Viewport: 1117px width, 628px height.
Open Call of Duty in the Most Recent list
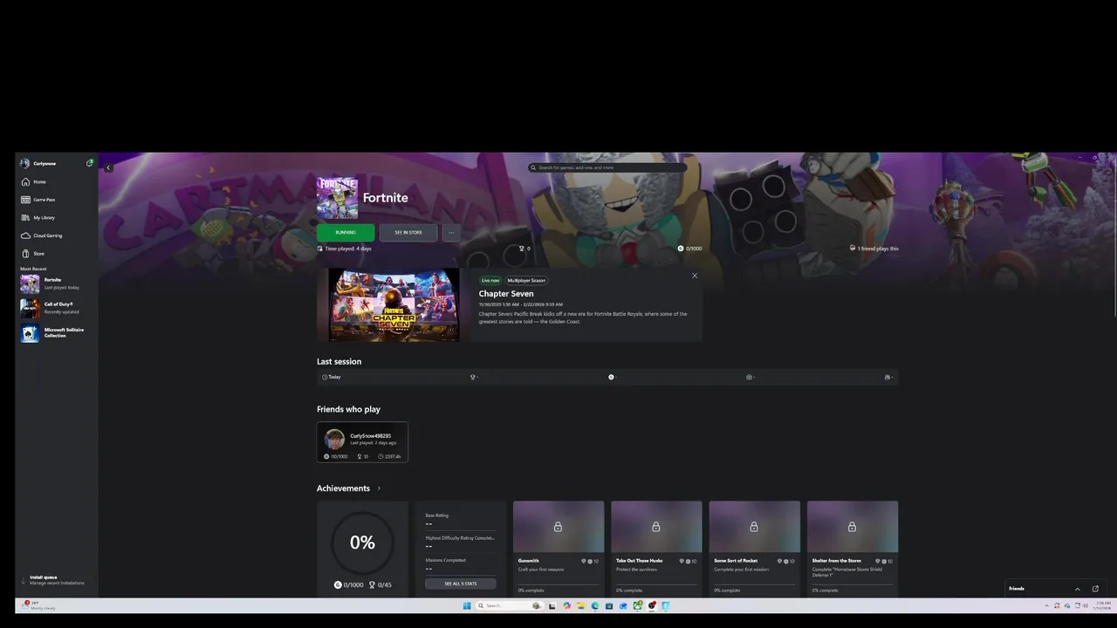click(x=57, y=308)
